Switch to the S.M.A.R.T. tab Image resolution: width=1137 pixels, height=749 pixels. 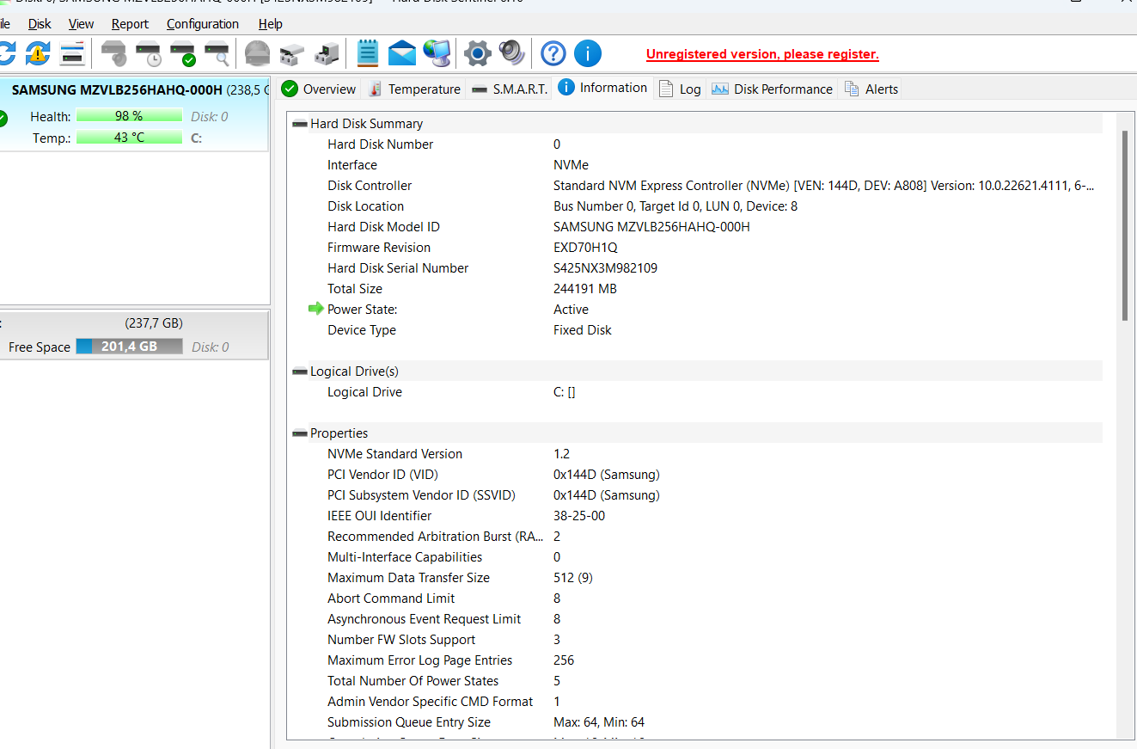(x=510, y=89)
